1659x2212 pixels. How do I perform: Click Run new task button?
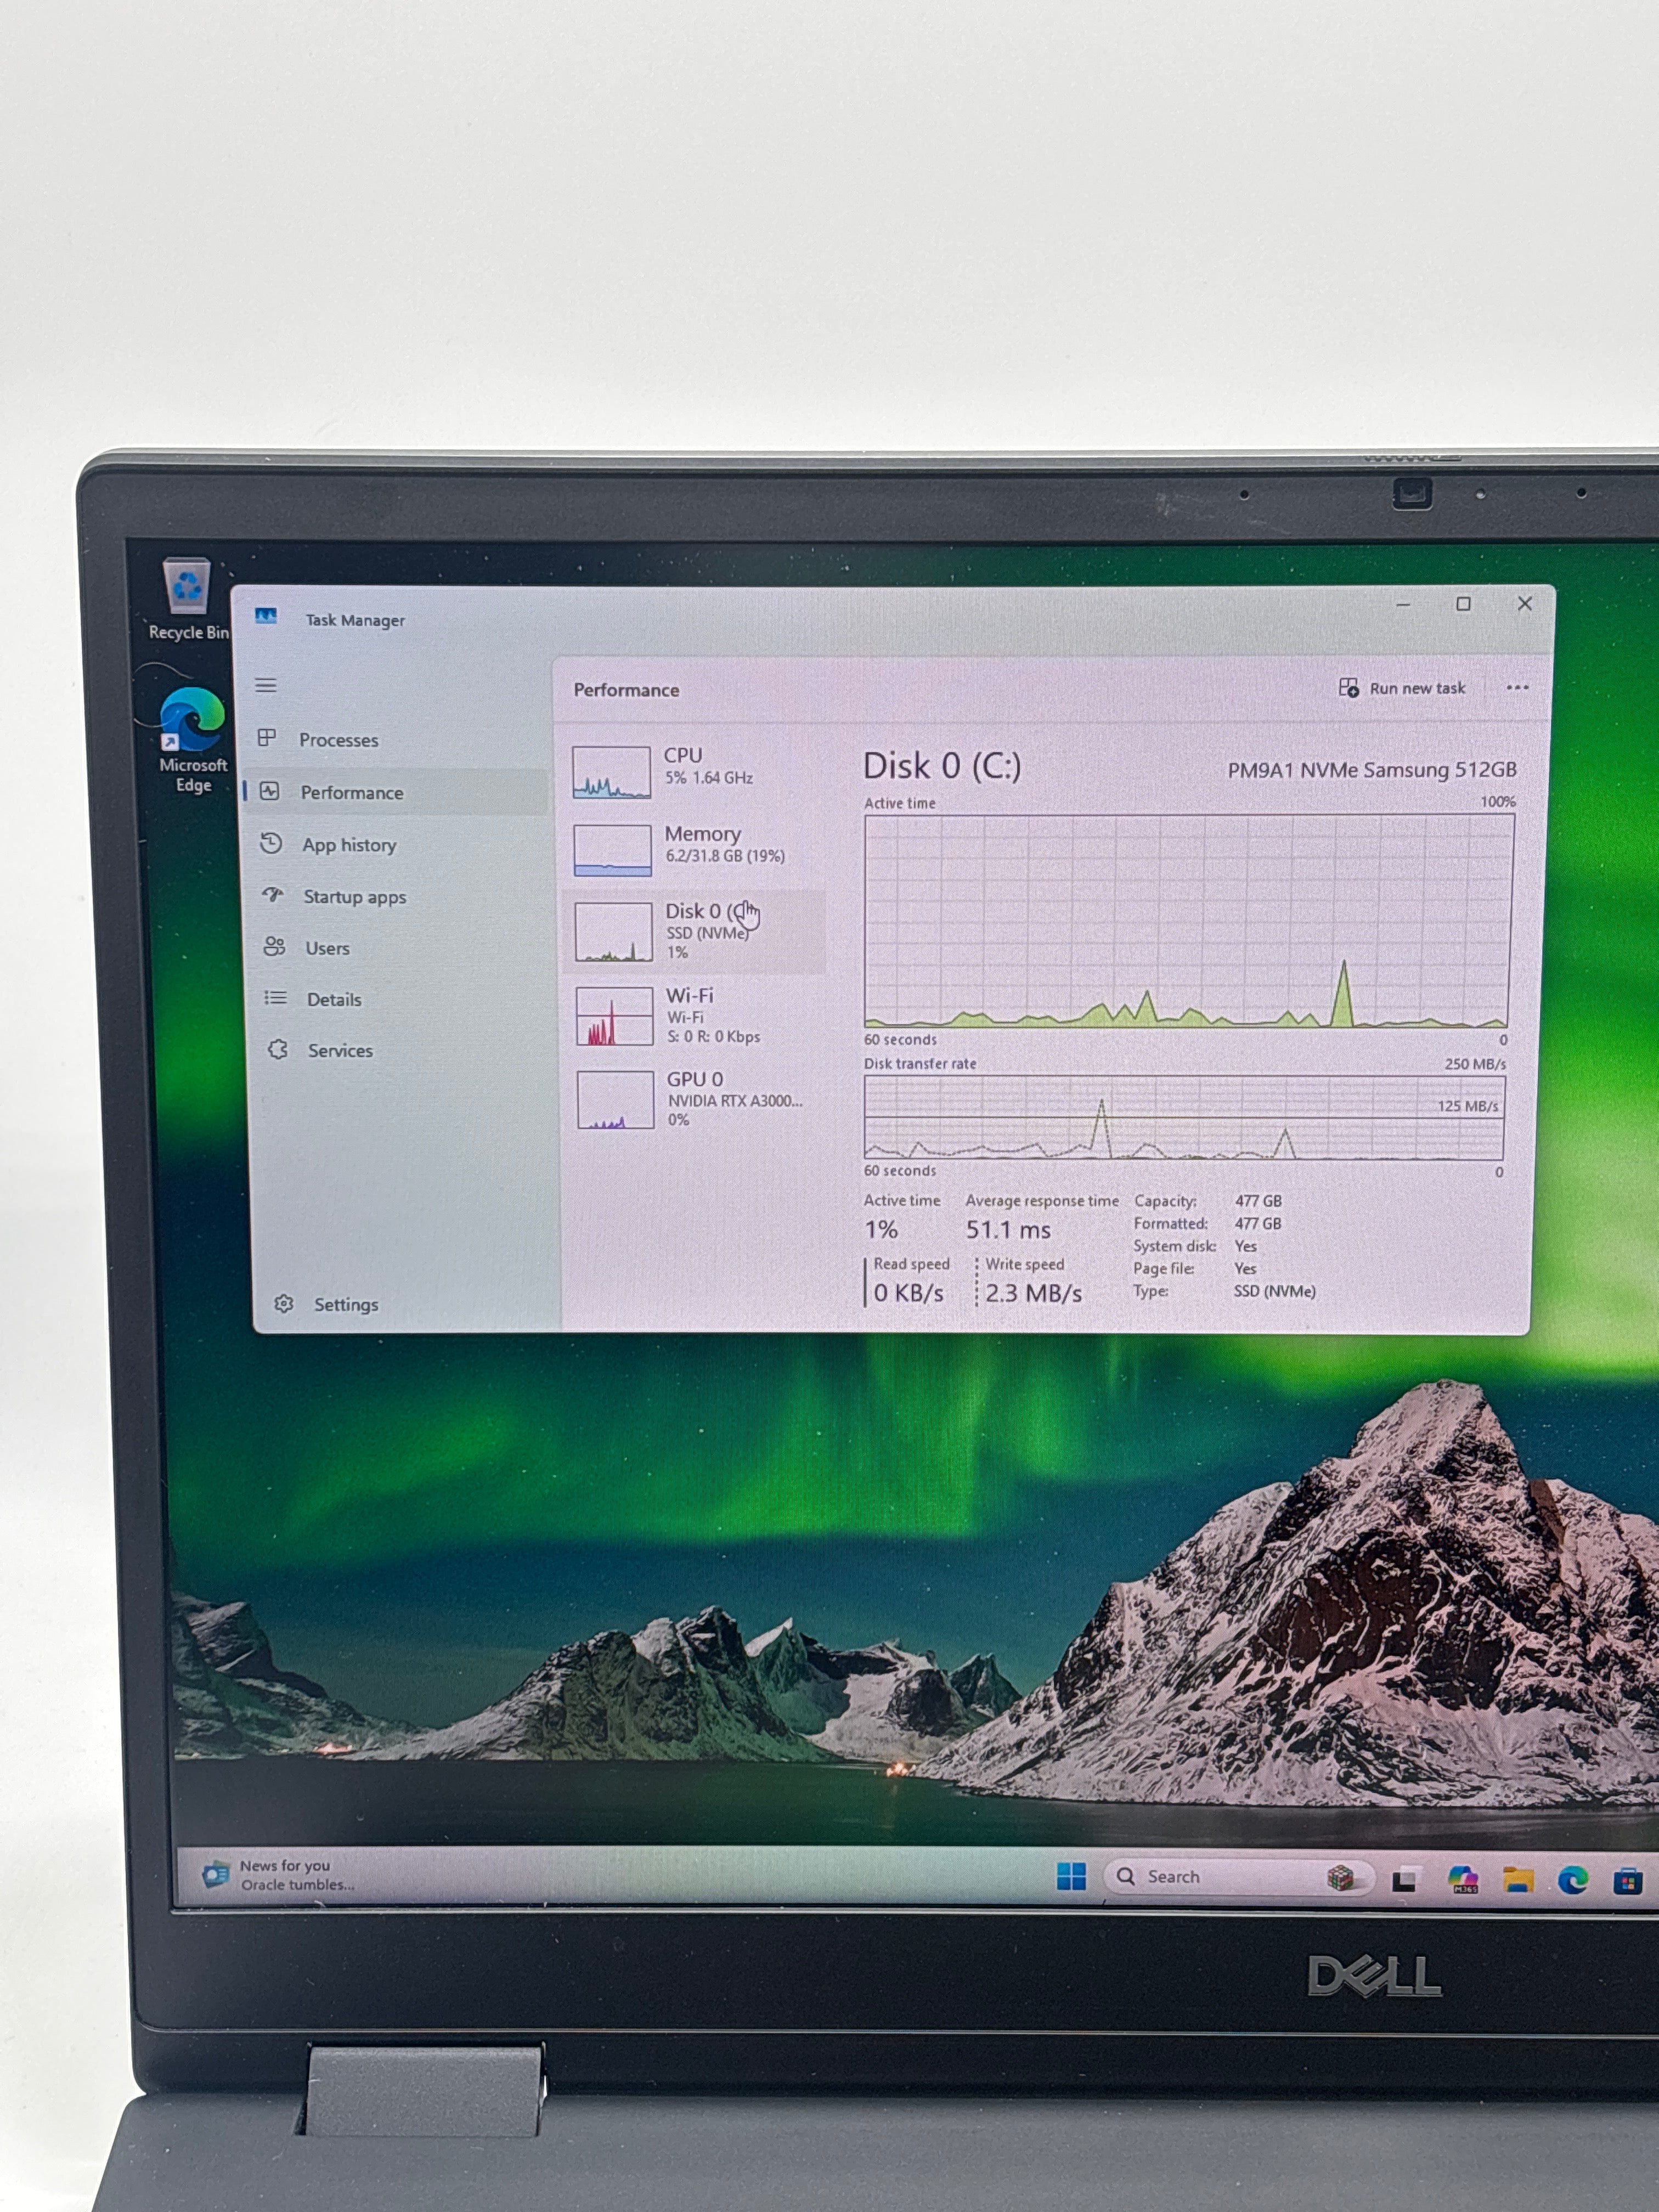1402,688
